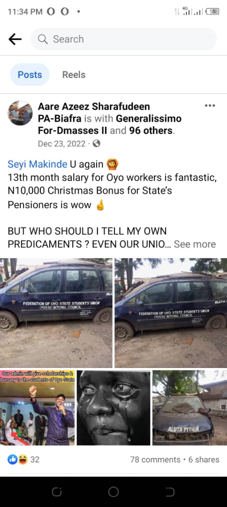
Task: Open the crying statue face photo
Action: [113, 408]
